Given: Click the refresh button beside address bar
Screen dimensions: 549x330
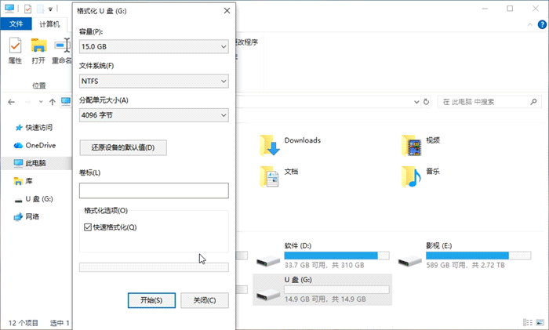Looking at the screenshot, I should coord(426,102).
